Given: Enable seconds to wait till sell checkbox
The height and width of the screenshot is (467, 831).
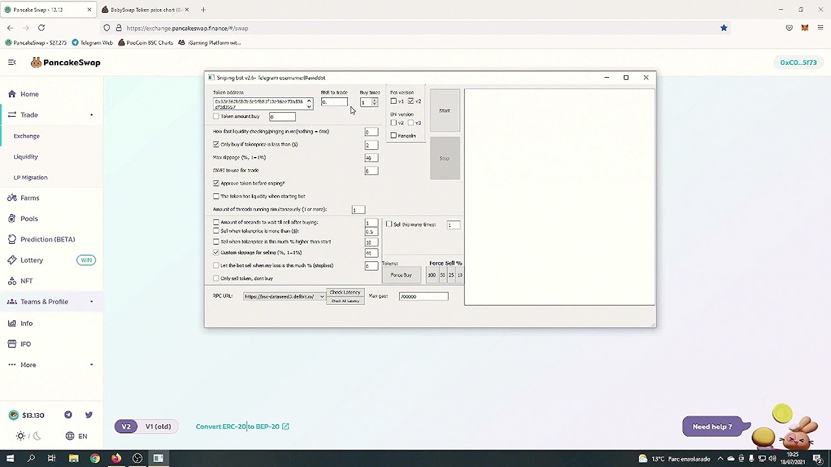Looking at the screenshot, I should (216, 222).
